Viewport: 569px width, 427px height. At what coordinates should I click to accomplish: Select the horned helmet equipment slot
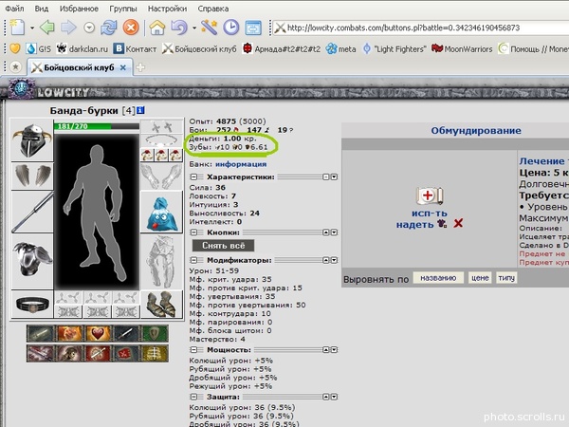(x=32, y=140)
